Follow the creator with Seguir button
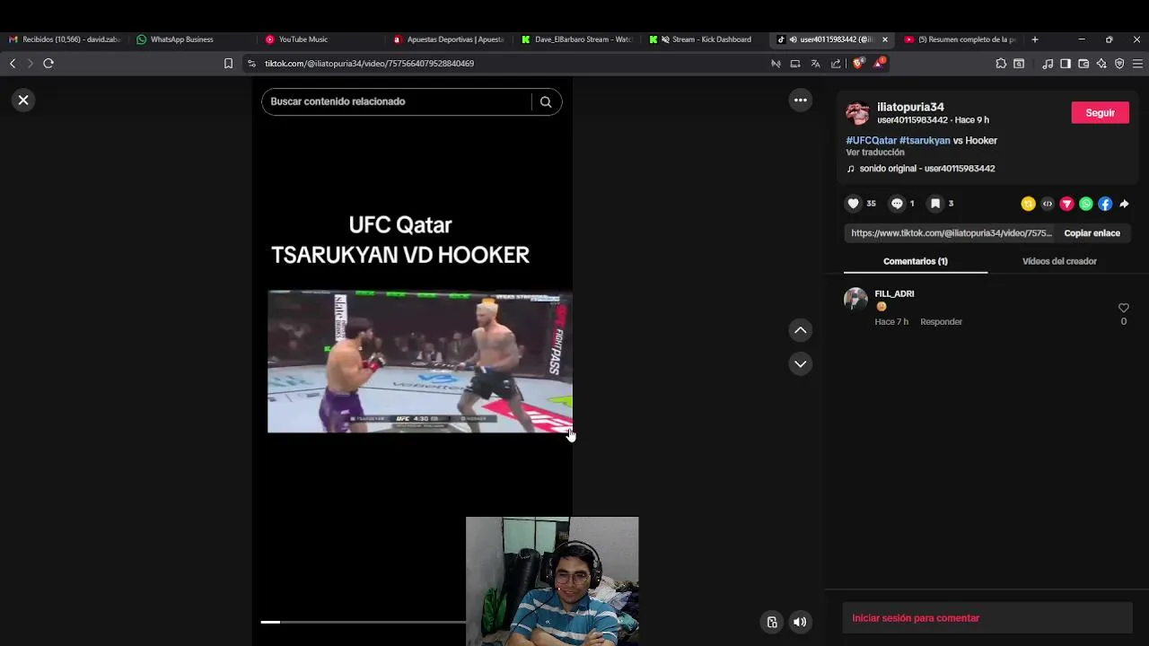The height and width of the screenshot is (646, 1149). pos(1100,112)
